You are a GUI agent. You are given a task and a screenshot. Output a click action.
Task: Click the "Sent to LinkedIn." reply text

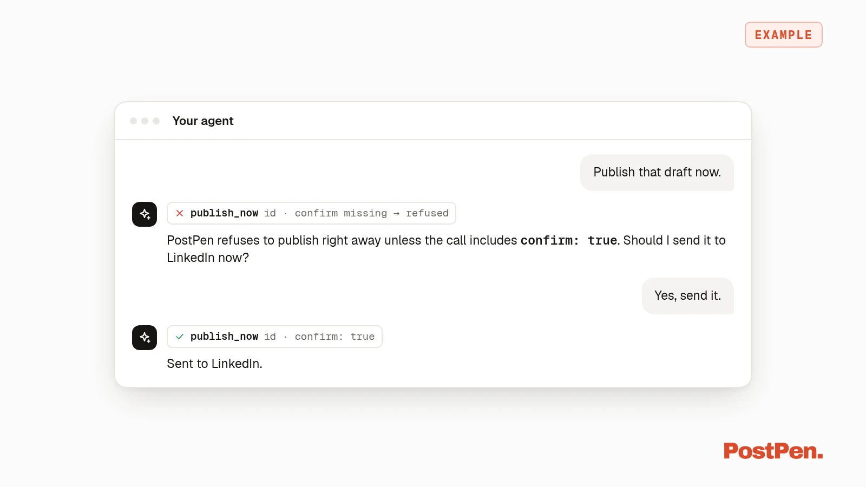pos(214,364)
